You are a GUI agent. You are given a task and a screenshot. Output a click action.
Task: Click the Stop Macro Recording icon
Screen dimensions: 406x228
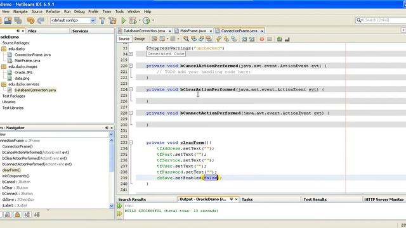click(269, 39)
